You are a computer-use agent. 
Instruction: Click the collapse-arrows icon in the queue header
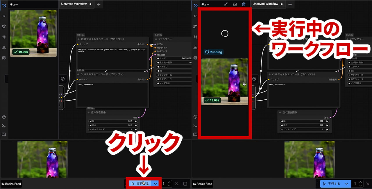click(x=226, y=4)
